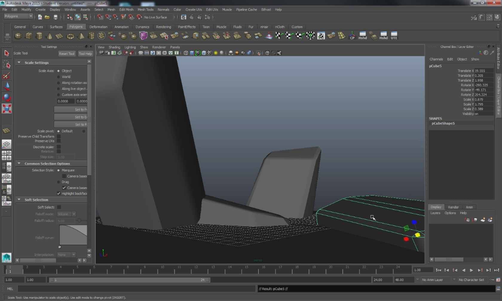502x301 pixels.
Task: Enable Preserve UVs checkbox
Action: coord(59,141)
